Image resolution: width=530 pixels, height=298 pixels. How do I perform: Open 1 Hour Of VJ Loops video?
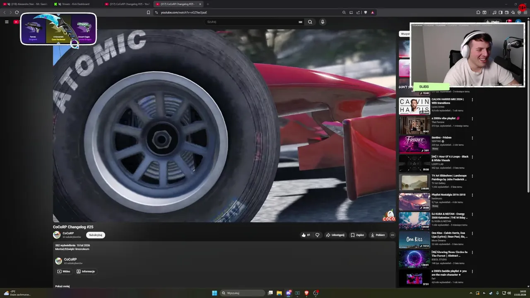pos(414,163)
